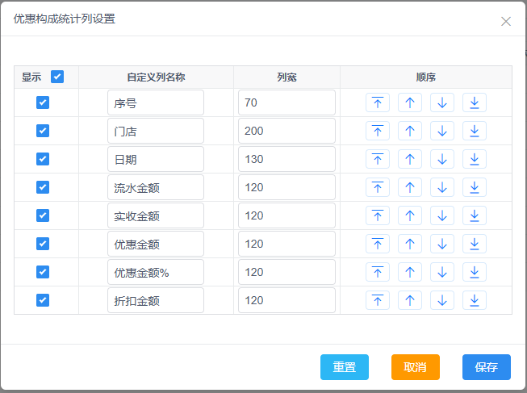Move 流水金额 row down one
Image resolution: width=527 pixels, height=393 pixels.
pos(442,187)
